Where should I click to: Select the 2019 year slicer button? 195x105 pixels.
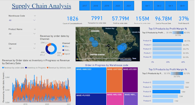pos(107,6)
